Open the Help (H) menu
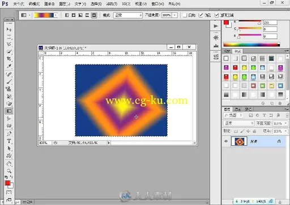The width and height of the screenshot is (290, 205). 174,4
